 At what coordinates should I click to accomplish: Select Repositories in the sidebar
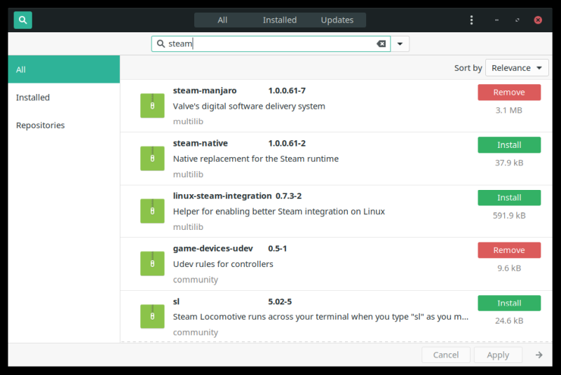pyautogui.click(x=40, y=125)
